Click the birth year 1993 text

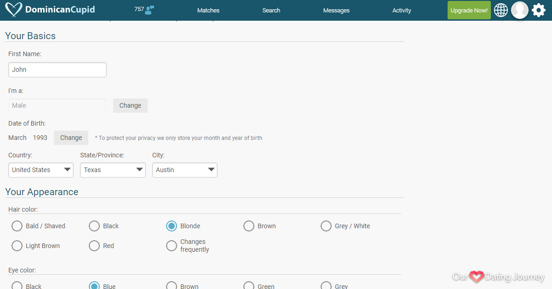coord(40,138)
